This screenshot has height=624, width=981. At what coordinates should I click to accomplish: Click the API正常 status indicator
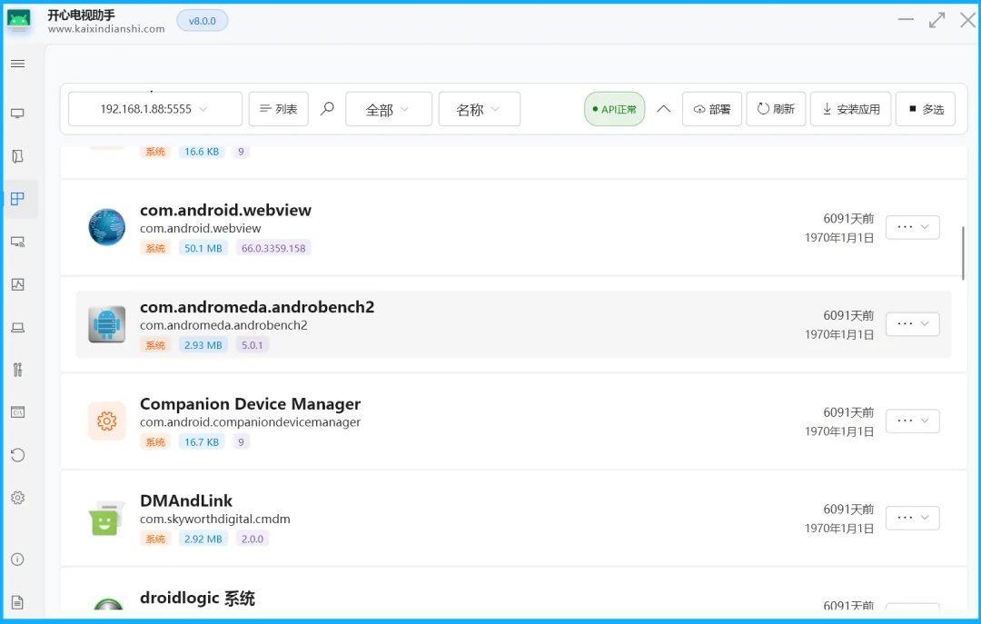click(614, 109)
